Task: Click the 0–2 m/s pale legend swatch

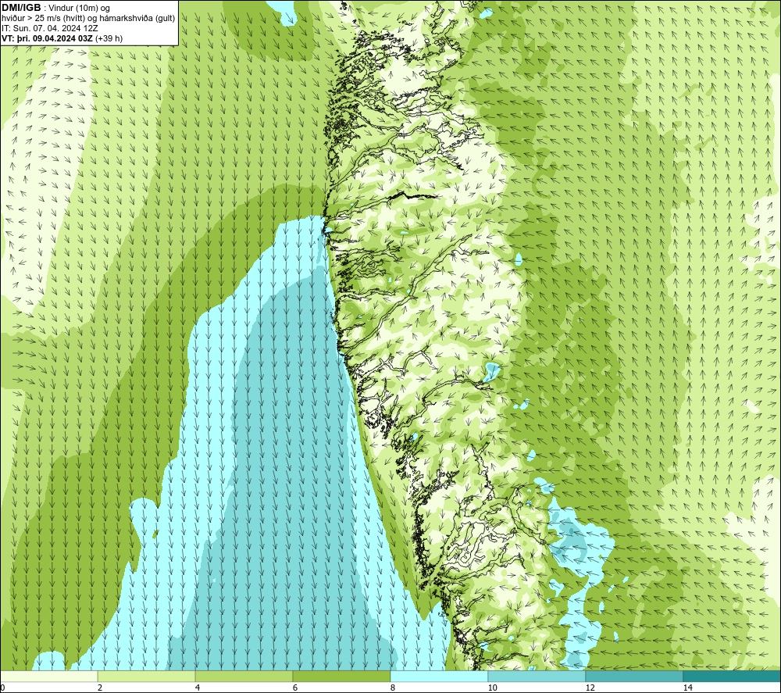Action: (x=48, y=676)
